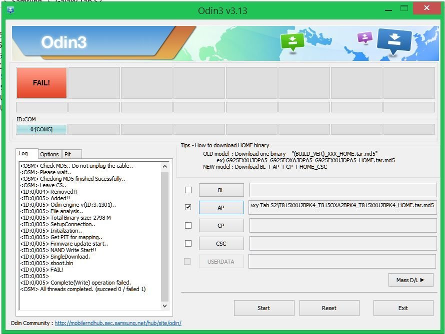
Task: Click log line '<OSM> Leave CS..'
Action: coord(43,185)
